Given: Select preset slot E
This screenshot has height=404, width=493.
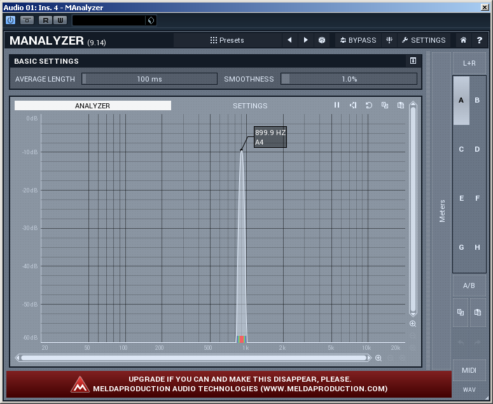Looking at the screenshot, I should coord(461,198).
